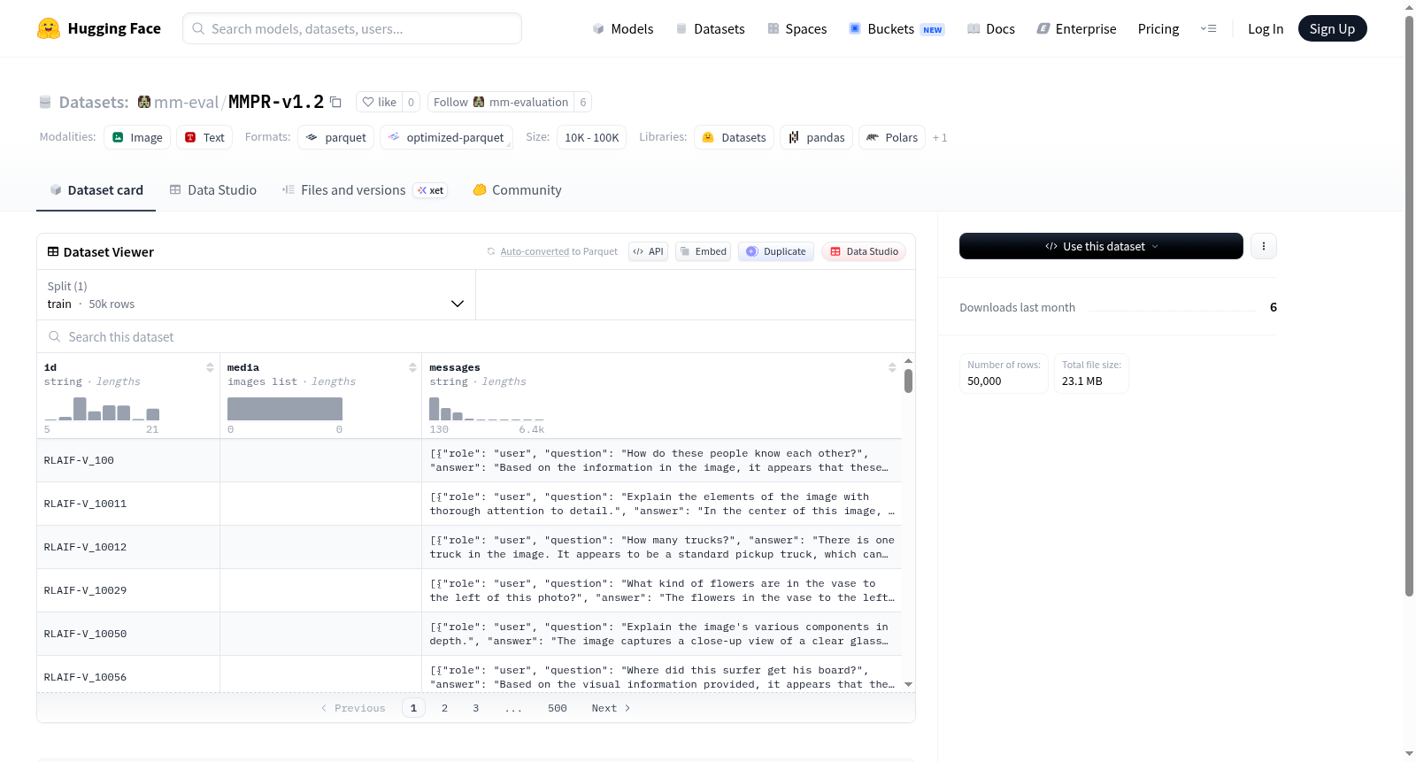Click the current page 1 button
The image size is (1416, 762).
click(413, 708)
